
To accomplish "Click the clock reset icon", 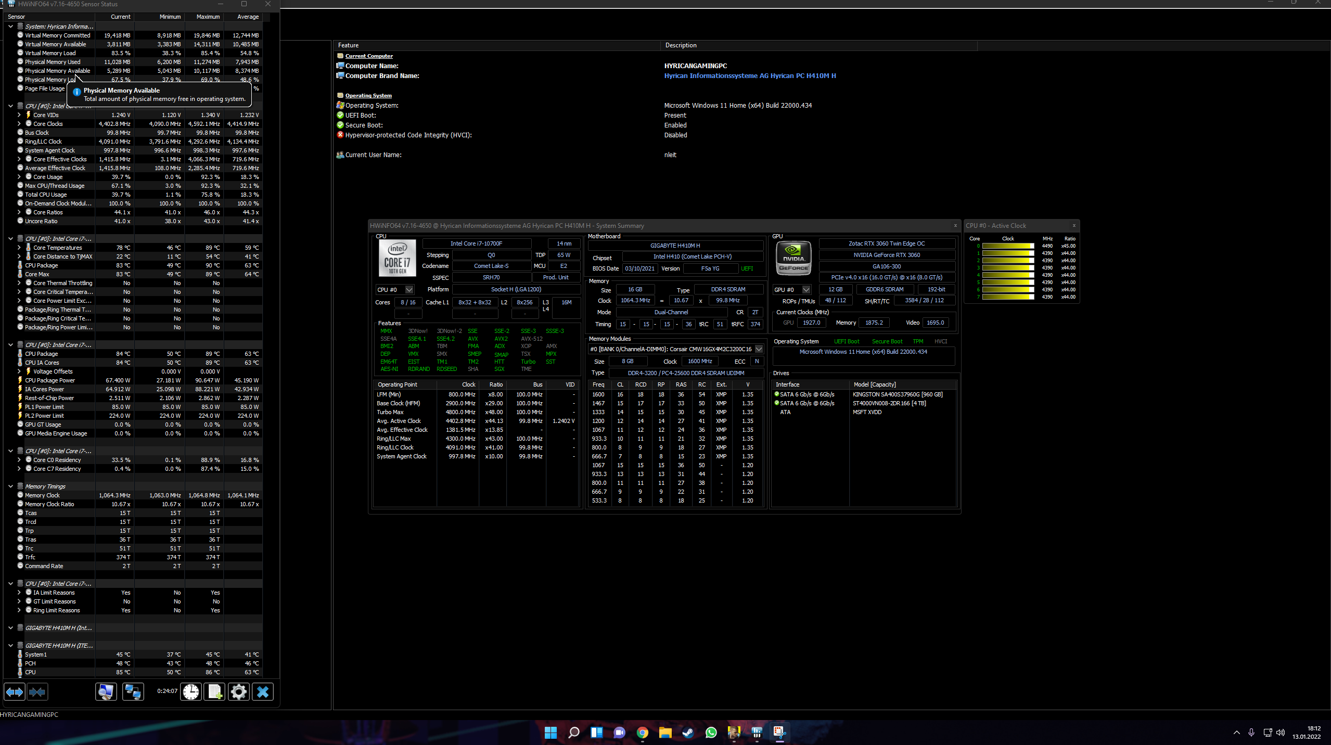I will click(191, 692).
